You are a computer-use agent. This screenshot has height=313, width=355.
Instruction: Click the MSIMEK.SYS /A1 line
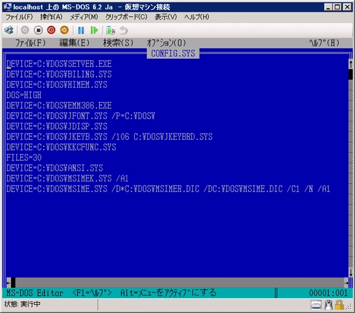pos(67,178)
